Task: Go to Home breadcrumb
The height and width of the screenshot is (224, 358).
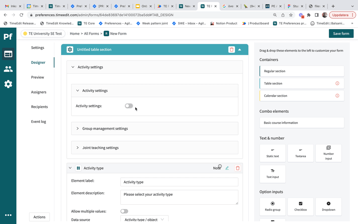Action: [75, 34]
